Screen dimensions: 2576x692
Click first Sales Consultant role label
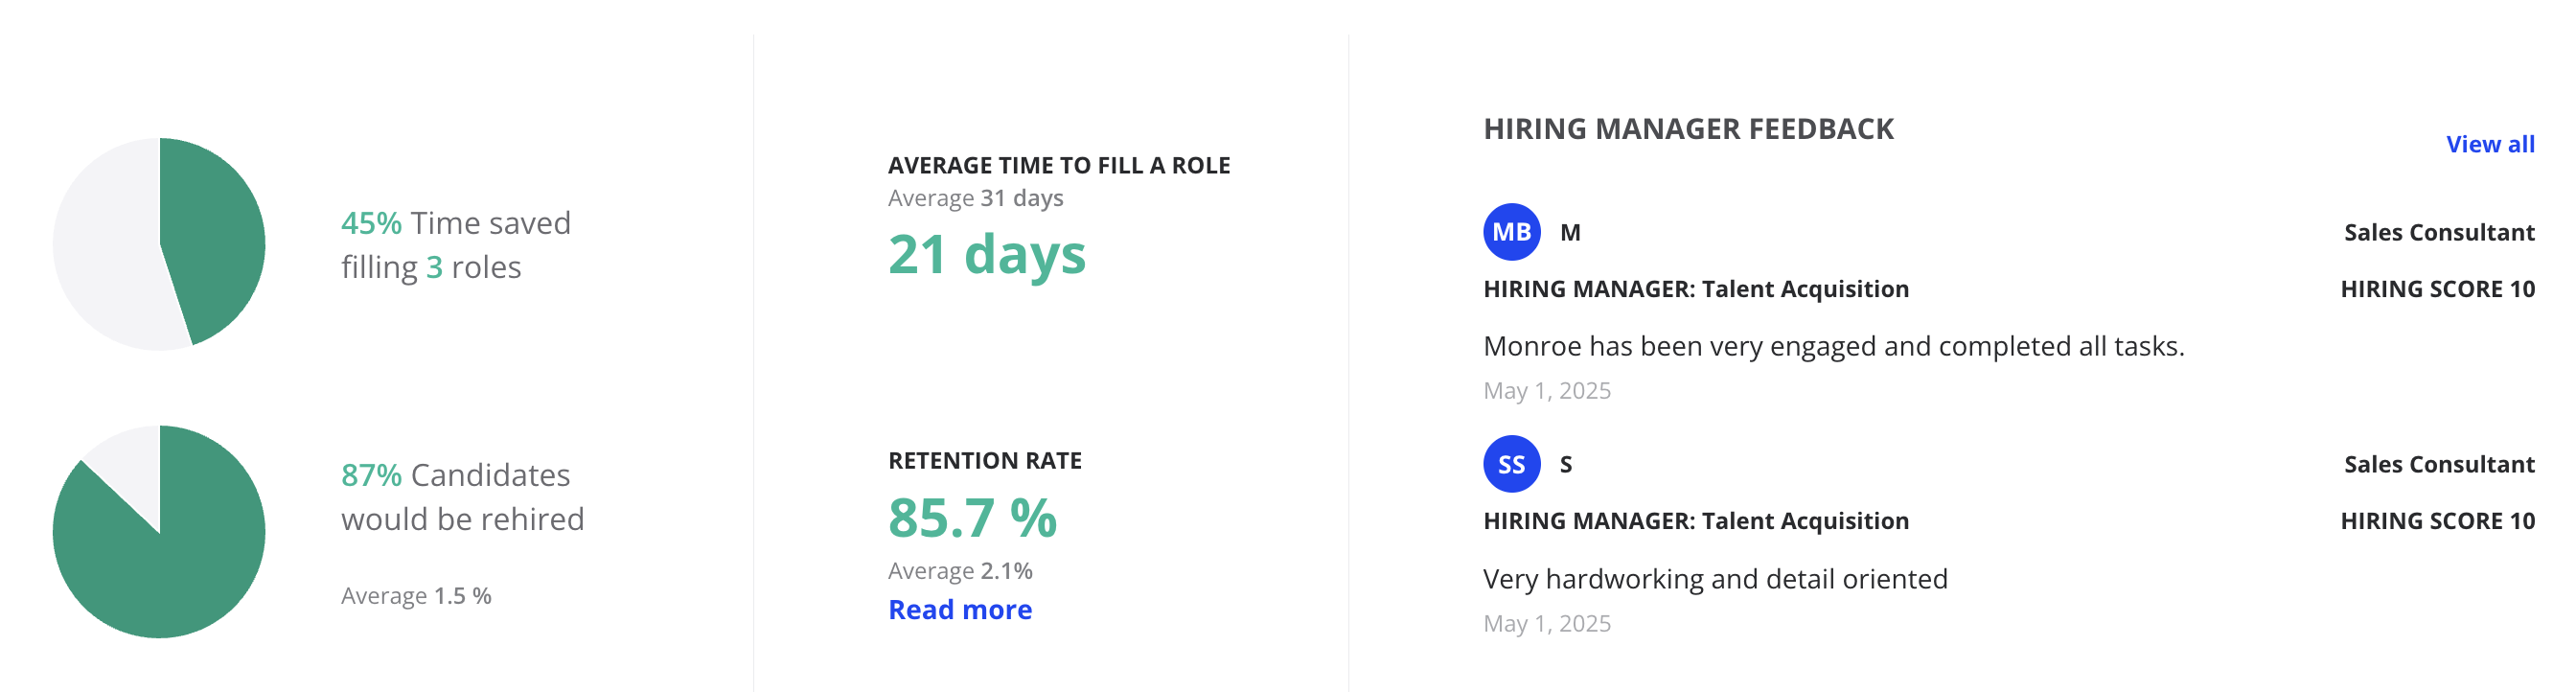[2439, 232]
